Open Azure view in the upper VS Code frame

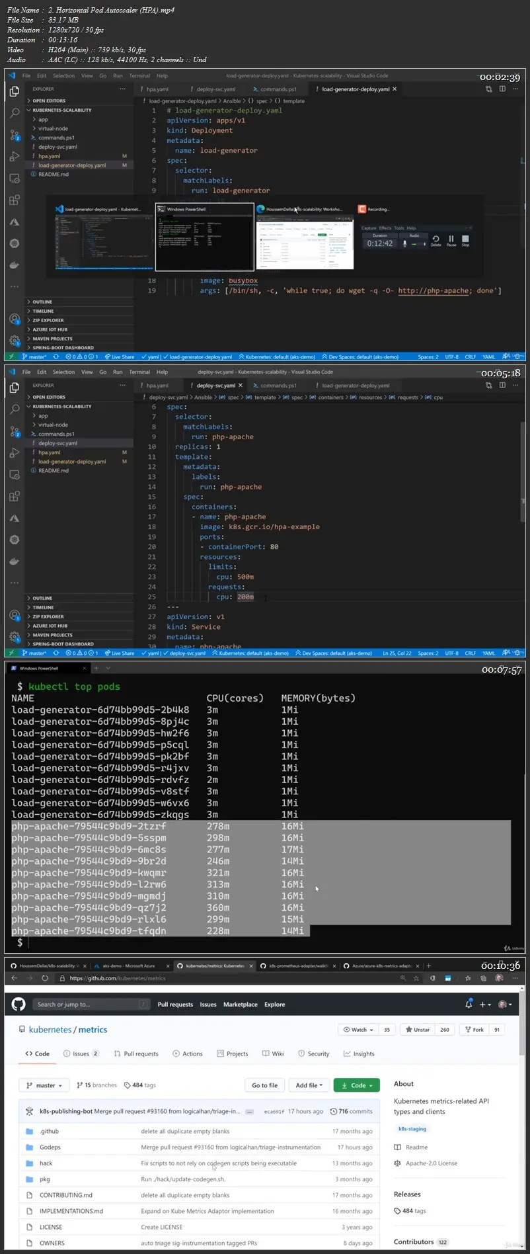15,222
